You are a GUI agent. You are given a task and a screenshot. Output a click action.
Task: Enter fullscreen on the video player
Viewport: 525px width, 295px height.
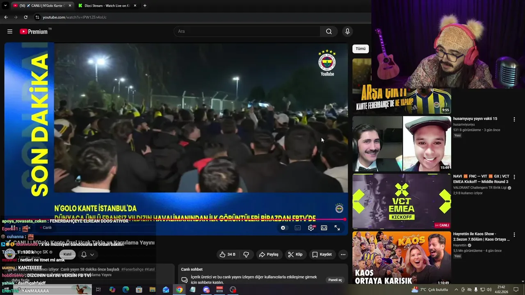tap(337, 228)
